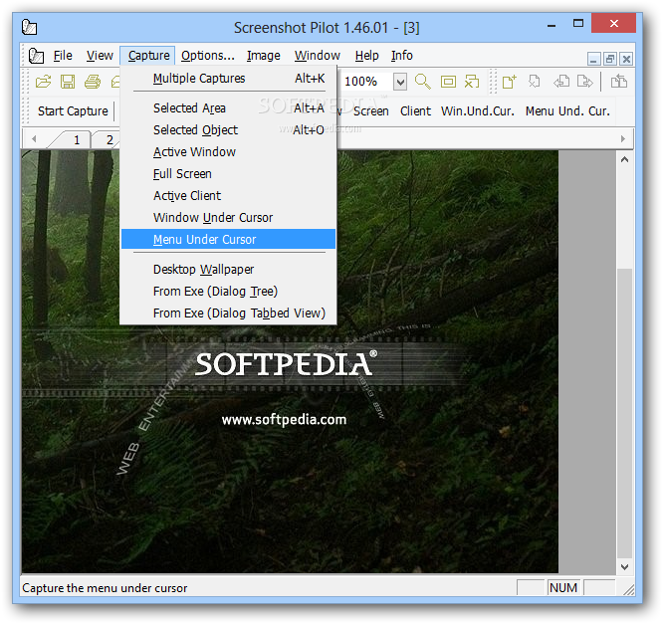The image size is (663, 624).
Task: Choose From Exe (Dialog Tabbed View) entry
Action: click(228, 313)
